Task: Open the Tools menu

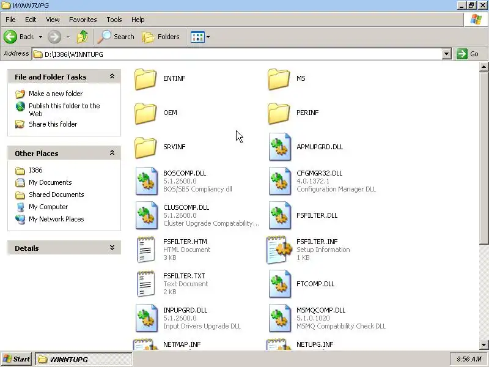Action: coord(114,20)
